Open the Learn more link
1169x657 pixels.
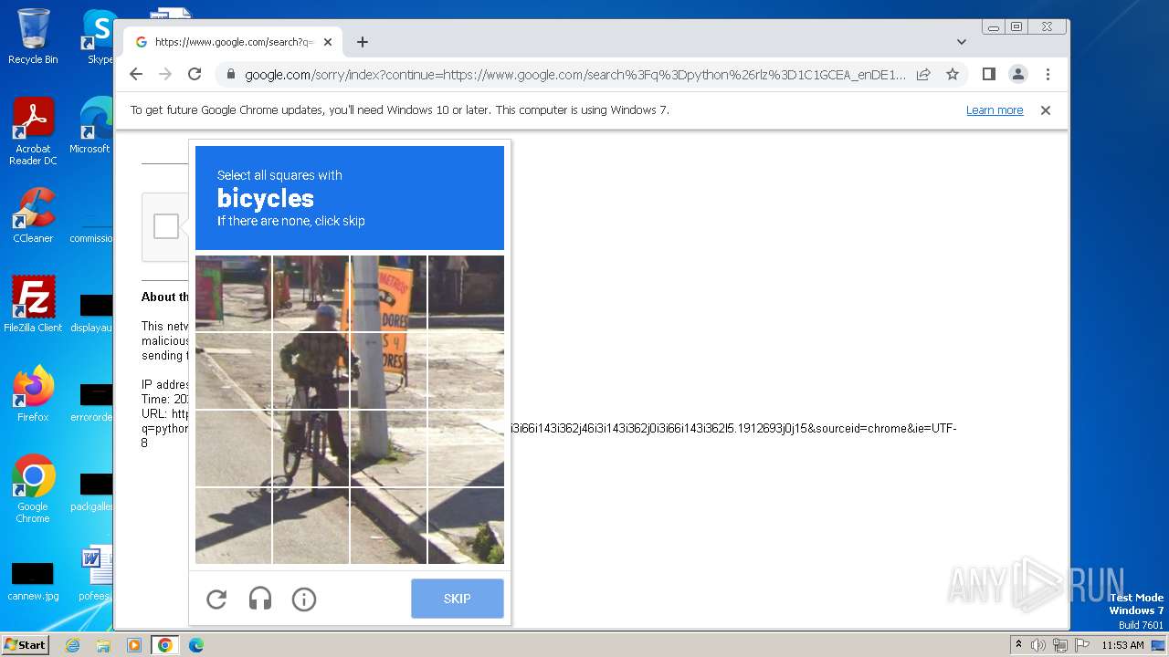pos(995,110)
